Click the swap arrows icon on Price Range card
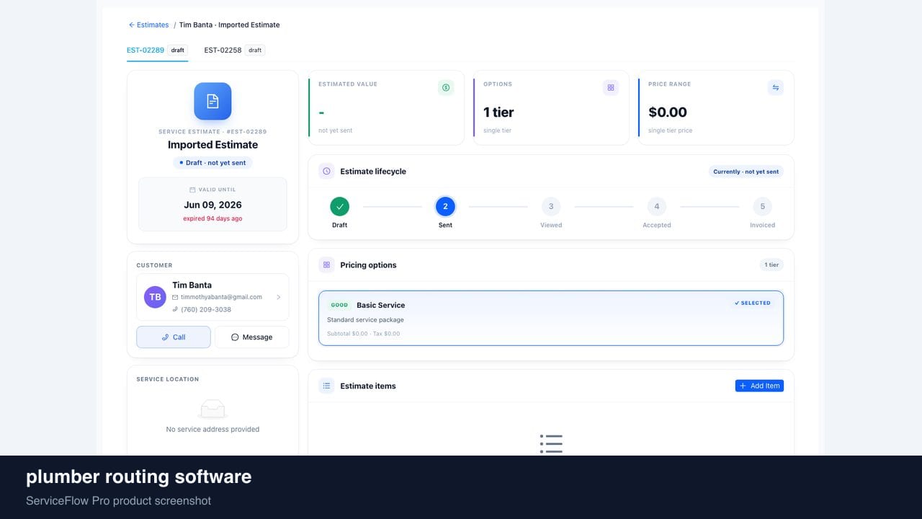 (776, 88)
